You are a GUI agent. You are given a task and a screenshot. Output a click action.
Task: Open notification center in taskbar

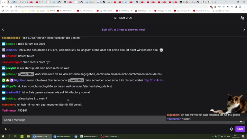[243, 136]
